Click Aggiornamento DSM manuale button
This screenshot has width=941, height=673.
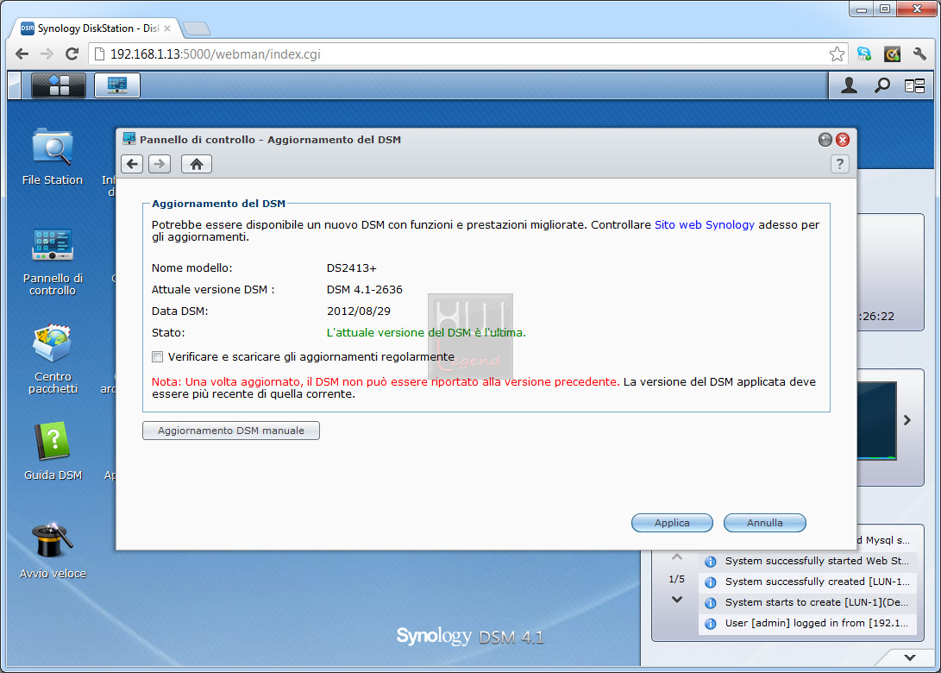(x=231, y=431)
